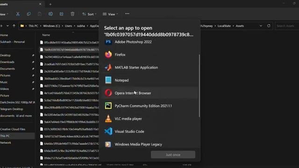The width and height of the screenshot is (299, 168).
Task: Pick MATLAB Starter Application
Action: point(149,67)
